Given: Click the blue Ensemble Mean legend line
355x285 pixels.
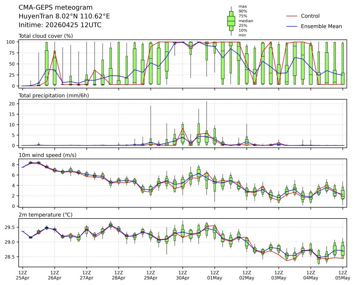Looking at the screenshot, I should [x=292, y=26].
